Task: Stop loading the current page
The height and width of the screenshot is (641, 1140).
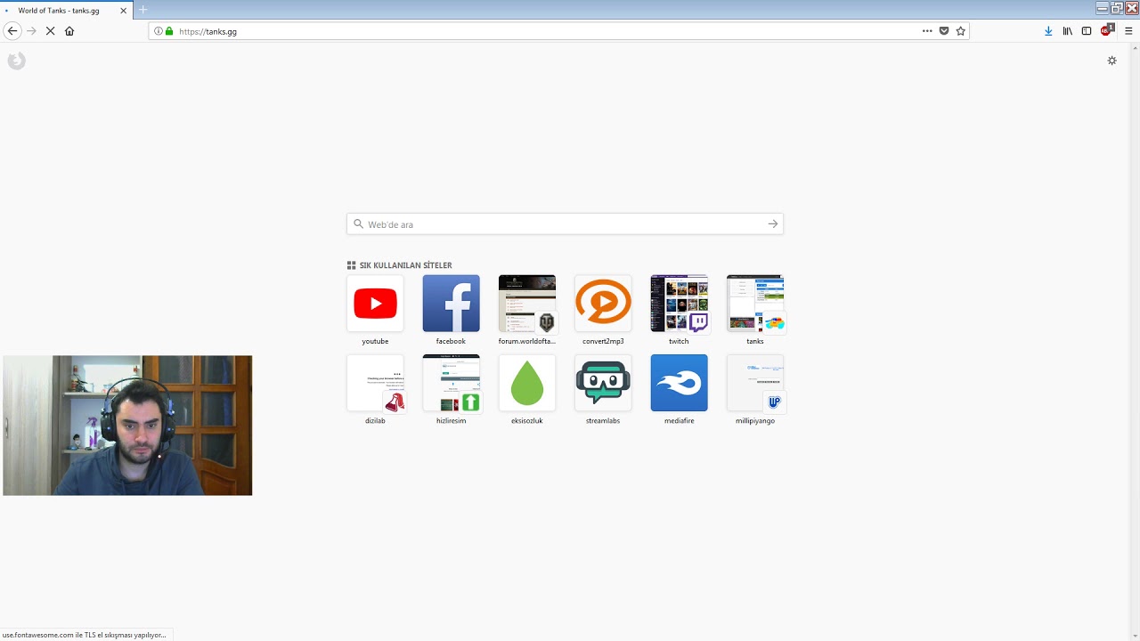Action: 50,31
